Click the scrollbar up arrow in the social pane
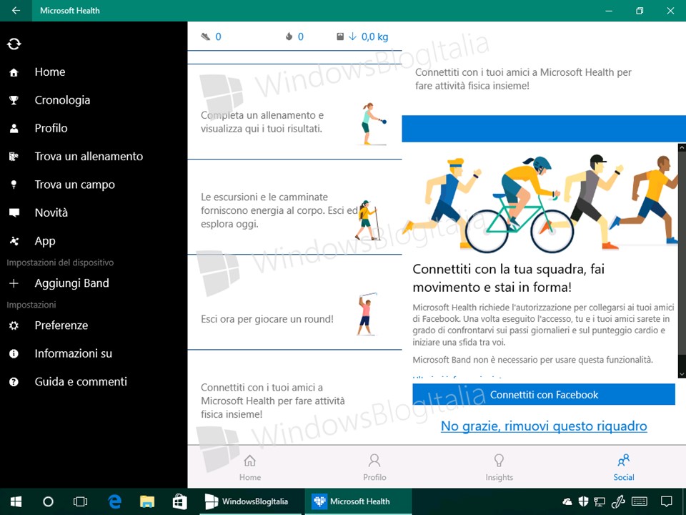The height and width of the screenshot is (515, 686). click(x=682, y=148)
